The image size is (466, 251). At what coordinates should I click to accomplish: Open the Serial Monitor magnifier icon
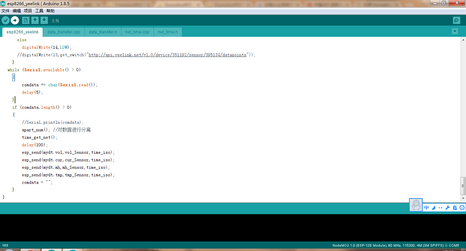pos(456,20)
